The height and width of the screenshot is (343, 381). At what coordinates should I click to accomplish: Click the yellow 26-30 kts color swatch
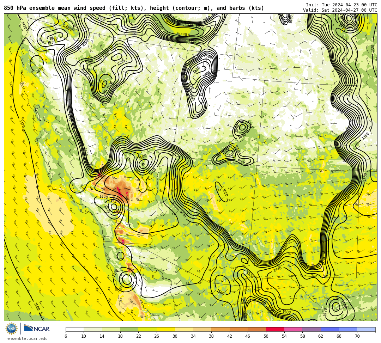tap(166, 329)
